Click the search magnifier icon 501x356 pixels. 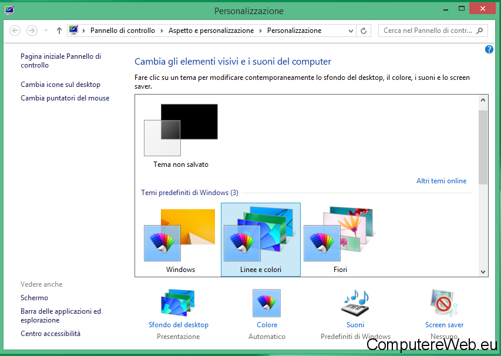(480, 31)
